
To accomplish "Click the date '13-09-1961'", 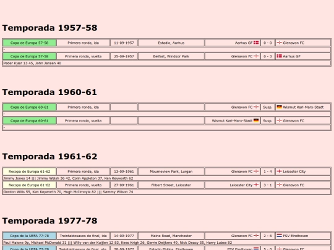I will (x=124, y=172).
